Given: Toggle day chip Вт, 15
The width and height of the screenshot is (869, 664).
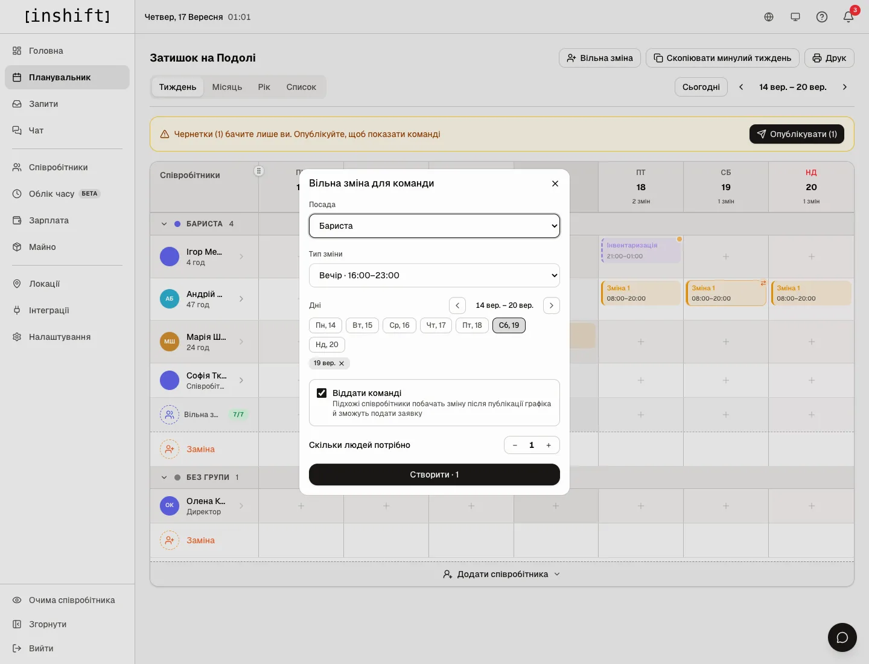Looking at the screenshot, I should tap(363, 325).
